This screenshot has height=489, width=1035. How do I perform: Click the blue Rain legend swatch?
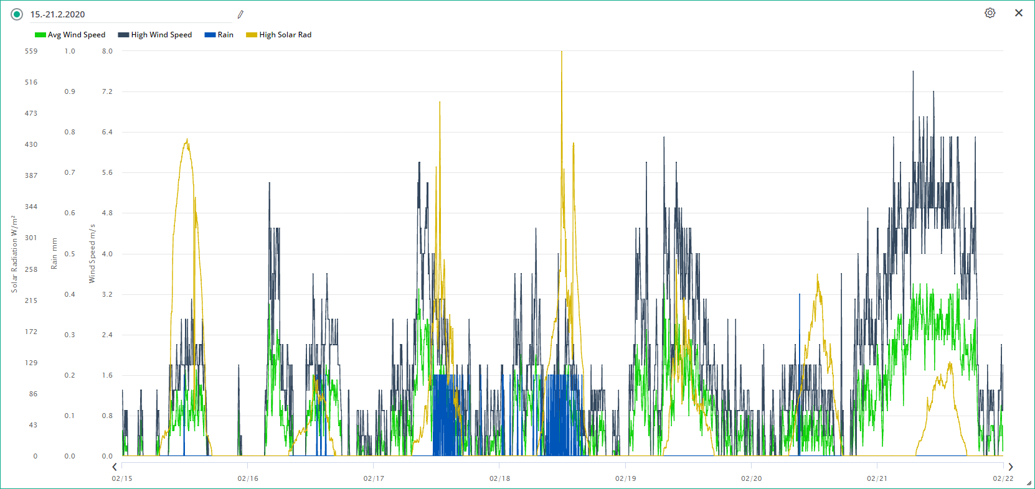210,35
